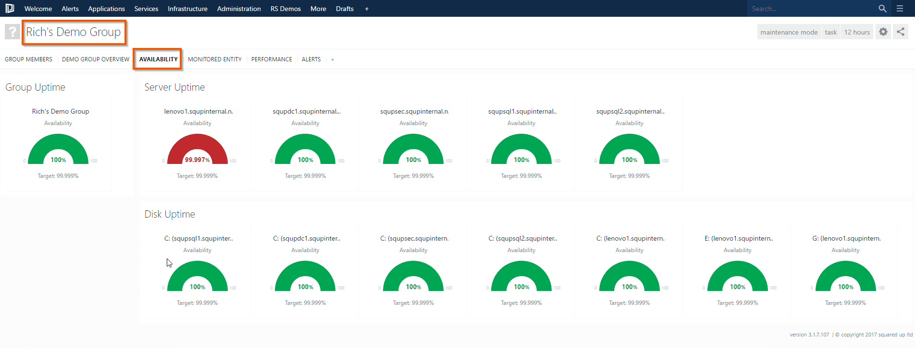Image resolution: width=915 pixels, height=348 pixels.
Task: Expand the RS Demos menu
Action: click(x=285, y=9)
